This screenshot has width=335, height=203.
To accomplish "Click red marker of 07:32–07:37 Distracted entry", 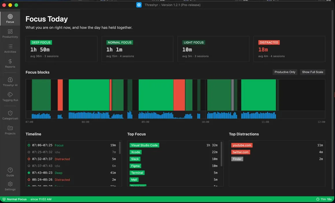I will pyautogui.click(x=29, y=159).
